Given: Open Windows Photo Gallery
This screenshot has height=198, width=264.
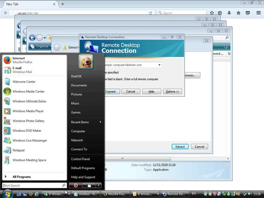Looking at the screenshot, I should (35, 121).
